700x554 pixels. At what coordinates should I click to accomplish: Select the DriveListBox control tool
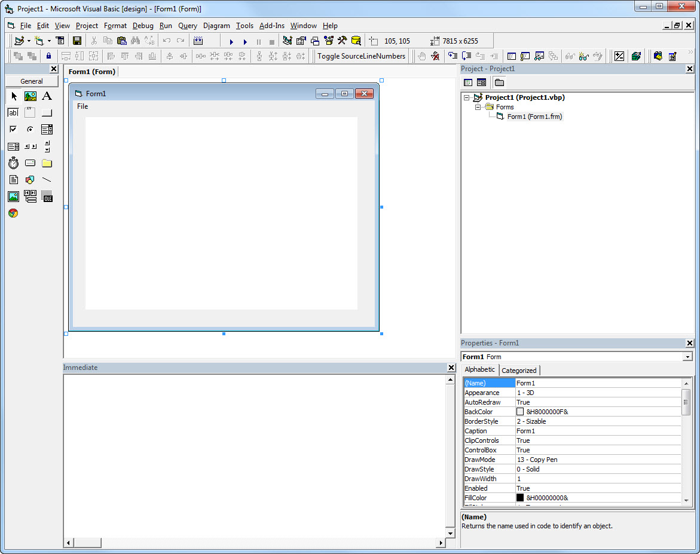30,163
